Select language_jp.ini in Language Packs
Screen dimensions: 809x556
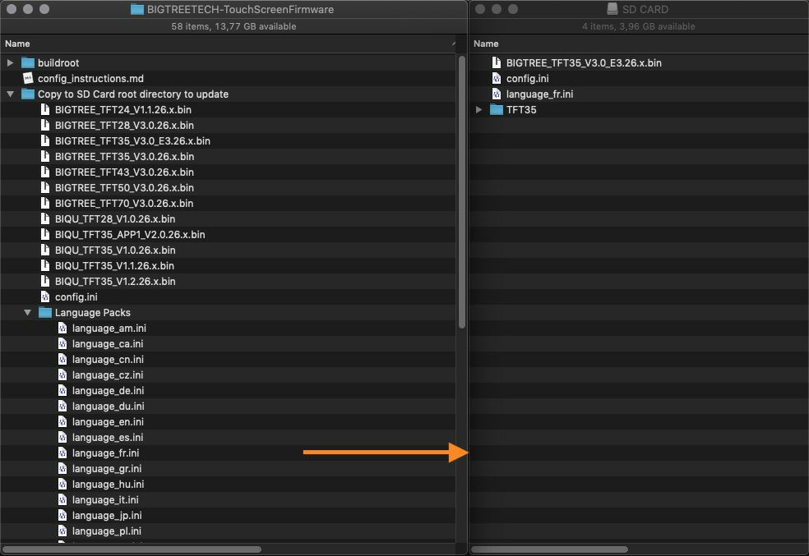pos(107,516)
